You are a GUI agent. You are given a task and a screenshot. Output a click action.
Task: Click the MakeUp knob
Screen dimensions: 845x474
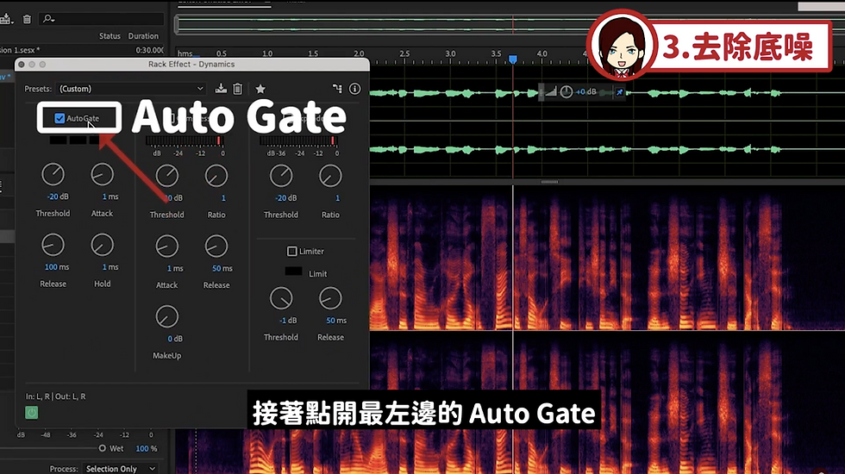pos(167,317)
